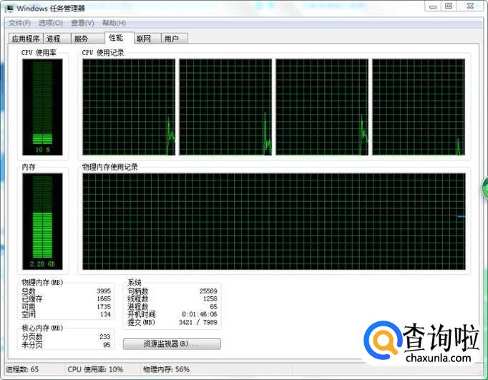Click the status bar text CPU 使用率: 10%

95,369
